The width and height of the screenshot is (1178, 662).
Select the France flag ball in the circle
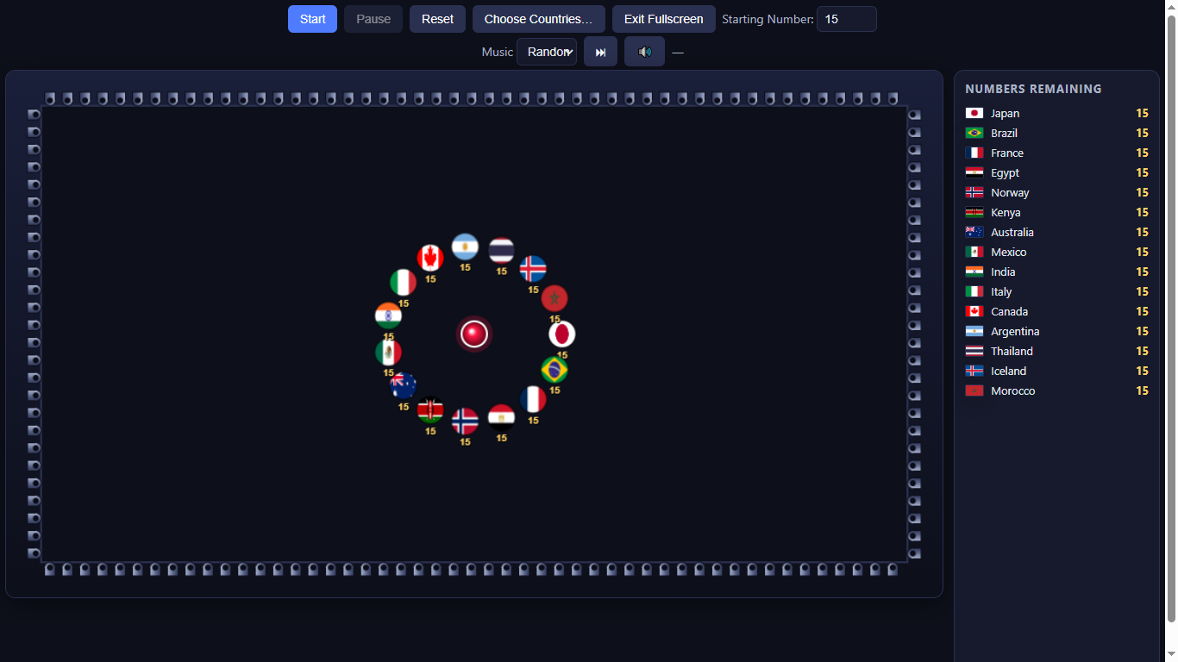pos(533,399)
